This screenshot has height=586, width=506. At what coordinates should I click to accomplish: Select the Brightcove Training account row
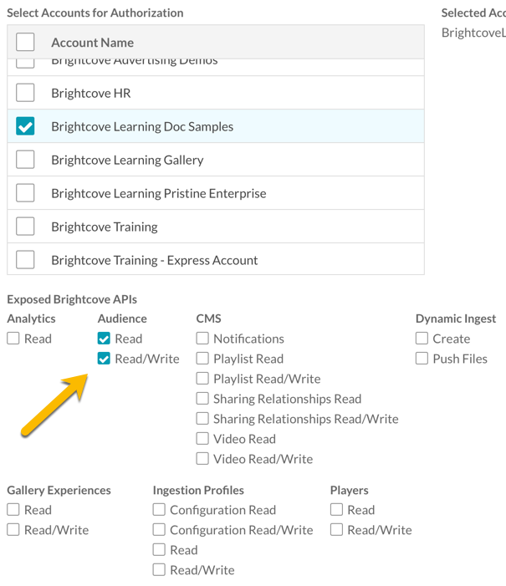click(25, 227)
